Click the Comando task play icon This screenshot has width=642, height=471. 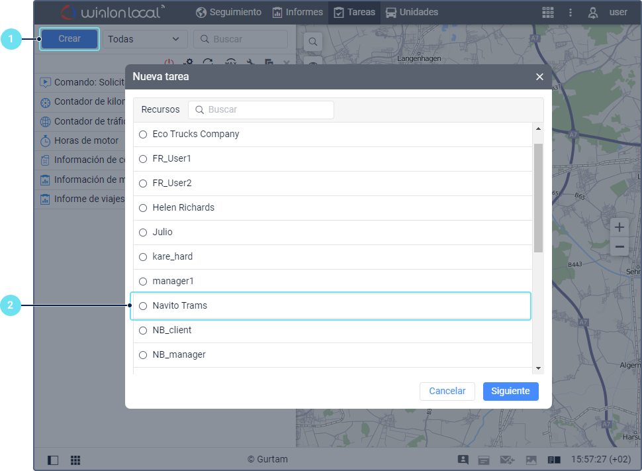(45, 82)
